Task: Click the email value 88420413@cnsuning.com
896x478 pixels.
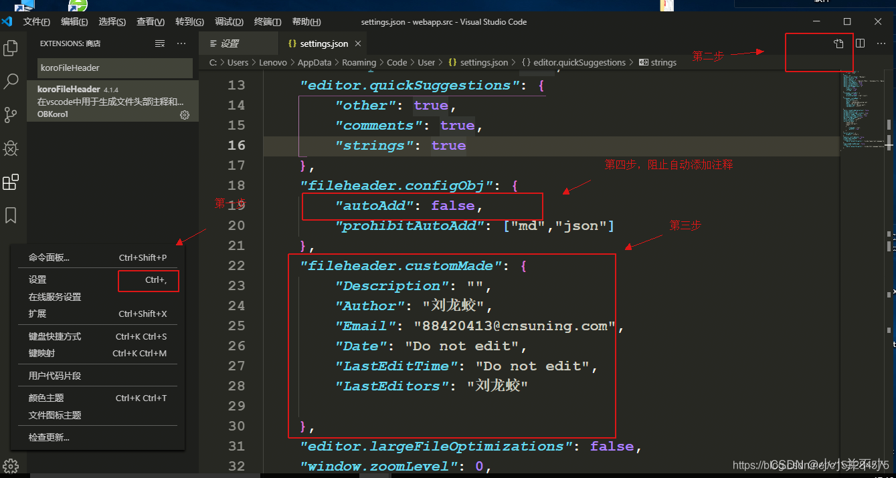Action: 515,326
